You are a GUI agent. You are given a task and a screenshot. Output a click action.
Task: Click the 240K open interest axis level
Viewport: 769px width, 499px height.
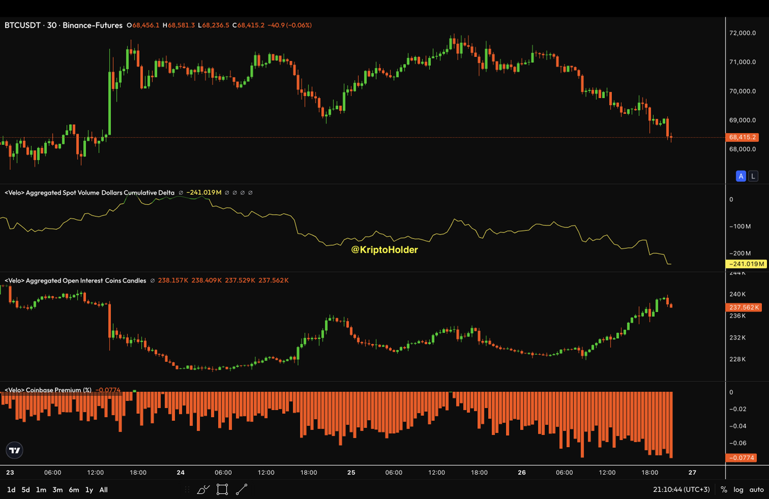click(738, 294)
